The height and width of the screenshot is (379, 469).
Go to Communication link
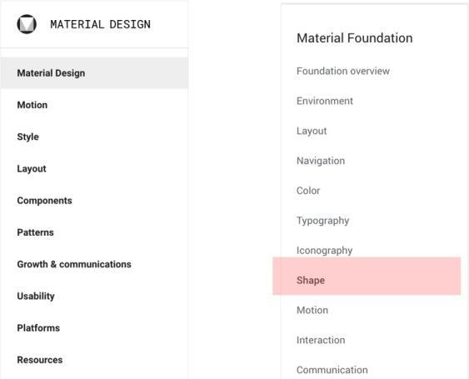click(x=332, y=370)
